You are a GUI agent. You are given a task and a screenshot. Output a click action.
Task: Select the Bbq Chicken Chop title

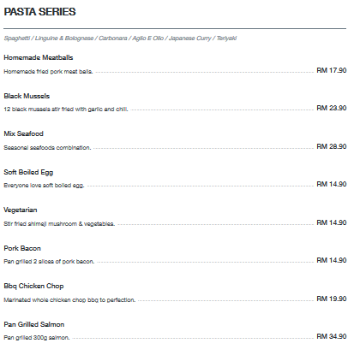coord(33,286)
